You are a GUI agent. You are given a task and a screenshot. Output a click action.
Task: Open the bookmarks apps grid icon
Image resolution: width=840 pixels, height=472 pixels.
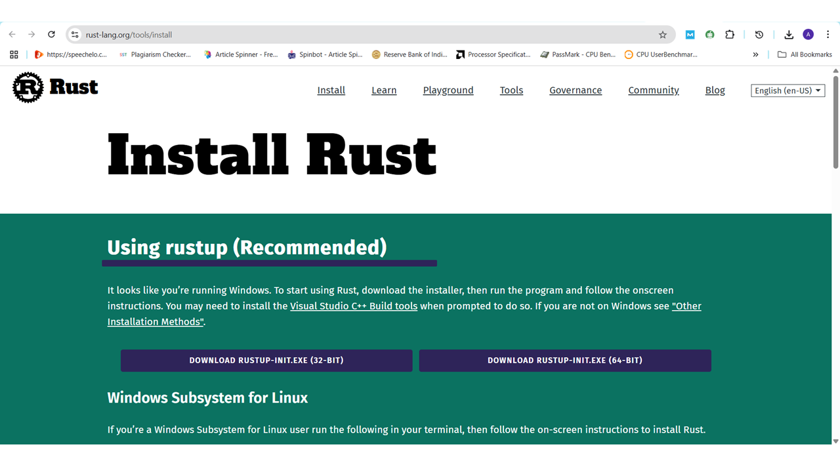(13, 54)
